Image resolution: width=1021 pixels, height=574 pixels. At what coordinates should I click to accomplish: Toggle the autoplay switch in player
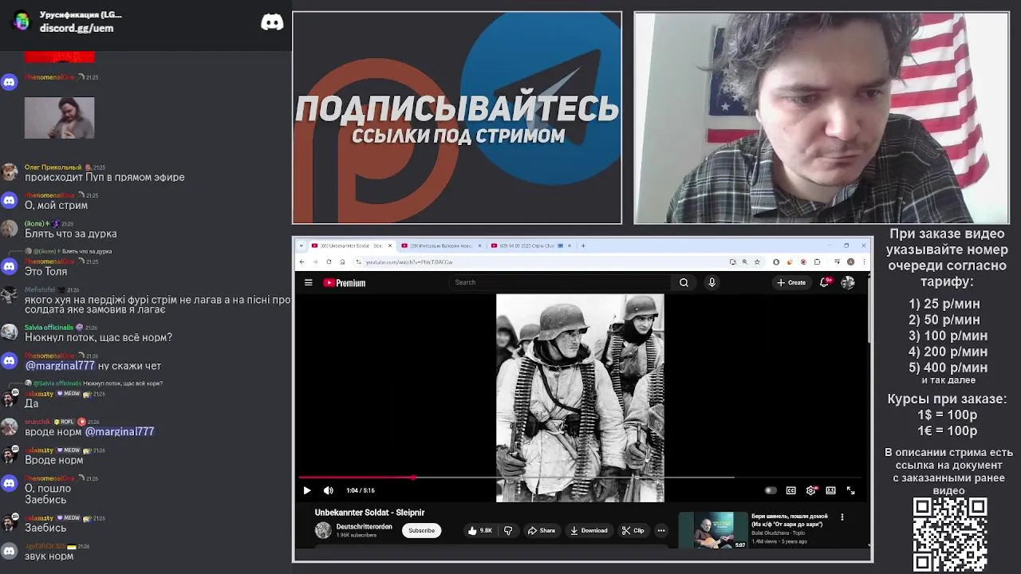point(771,490)
